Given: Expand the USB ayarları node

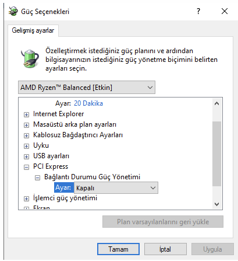Looking at the screenshot, I should click(26, 156).
